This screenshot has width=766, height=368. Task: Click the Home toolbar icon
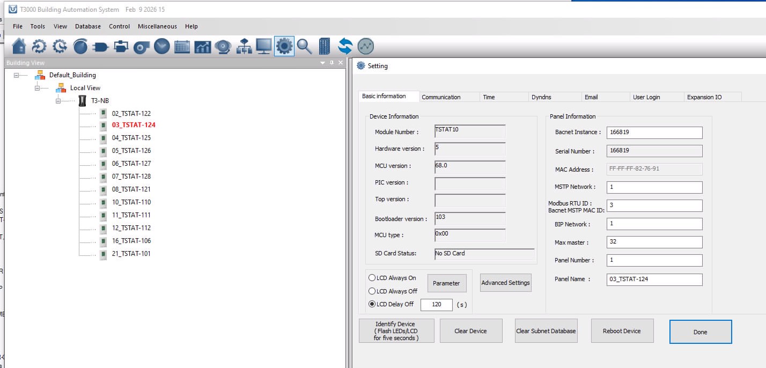19,47
